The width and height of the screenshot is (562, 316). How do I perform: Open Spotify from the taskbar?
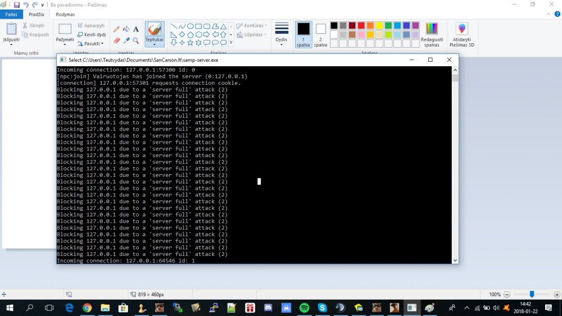304,308
